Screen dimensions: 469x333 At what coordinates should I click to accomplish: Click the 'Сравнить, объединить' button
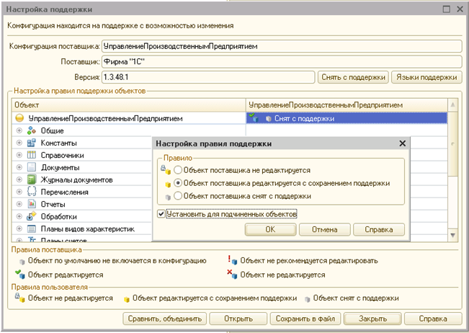click(161, 319)
